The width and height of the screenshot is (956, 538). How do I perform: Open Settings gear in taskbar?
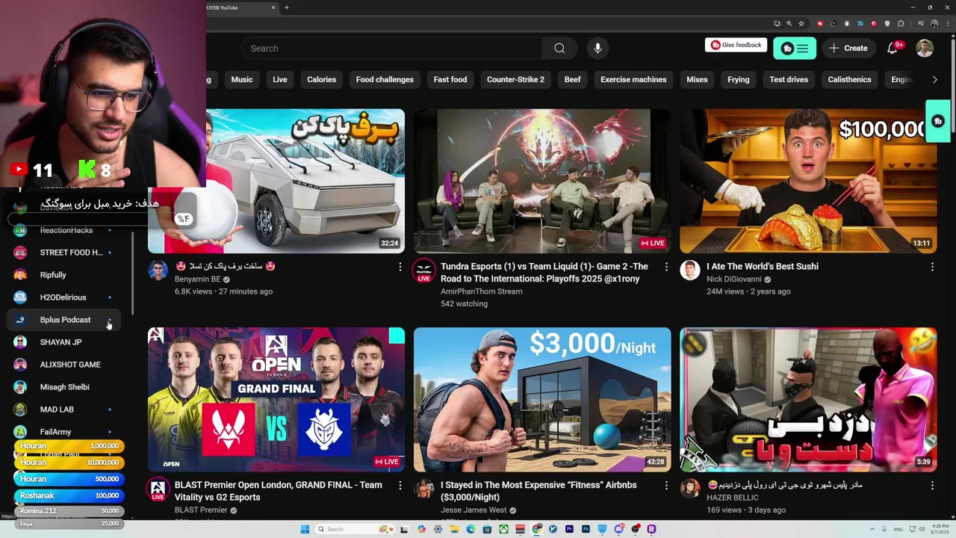pos(438,529)
